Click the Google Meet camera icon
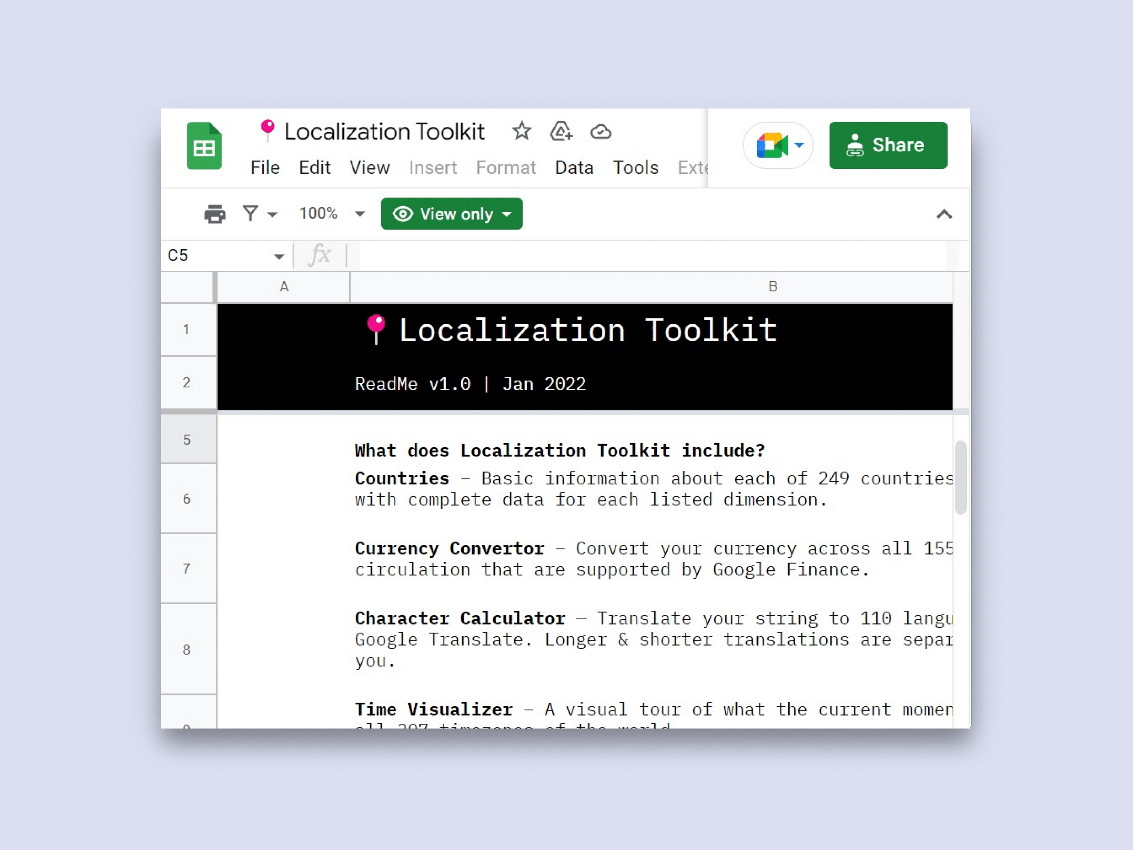The height and width of the screenshot is (850, 1133). click(772, 145)
